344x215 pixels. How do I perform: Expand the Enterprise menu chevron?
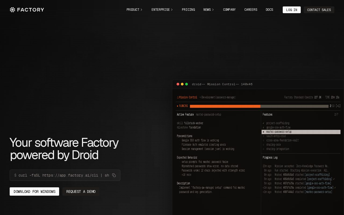coord(172,10)
